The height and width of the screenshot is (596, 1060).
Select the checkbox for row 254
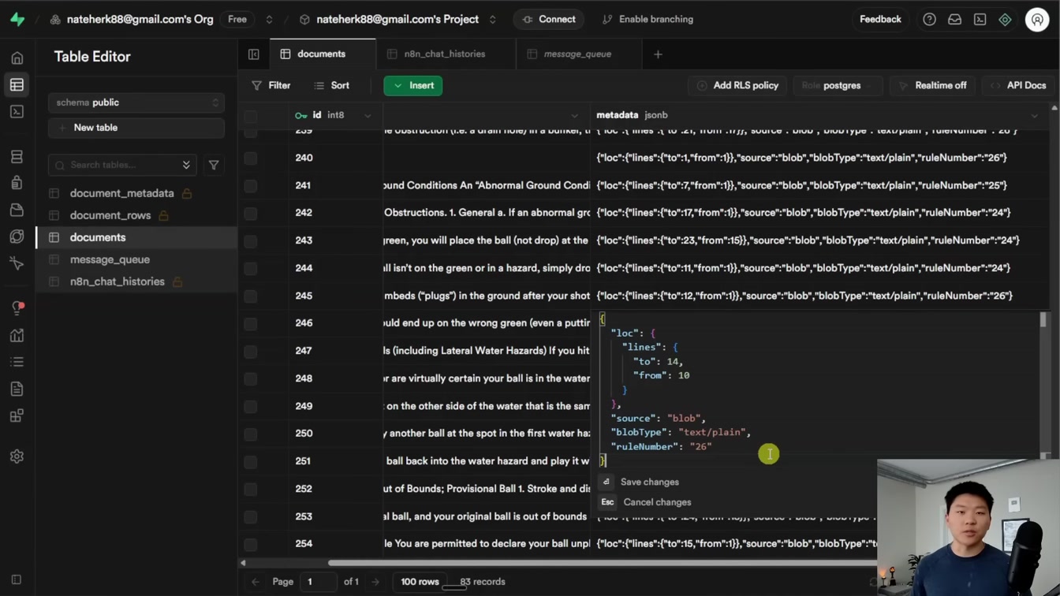point(251,544)
